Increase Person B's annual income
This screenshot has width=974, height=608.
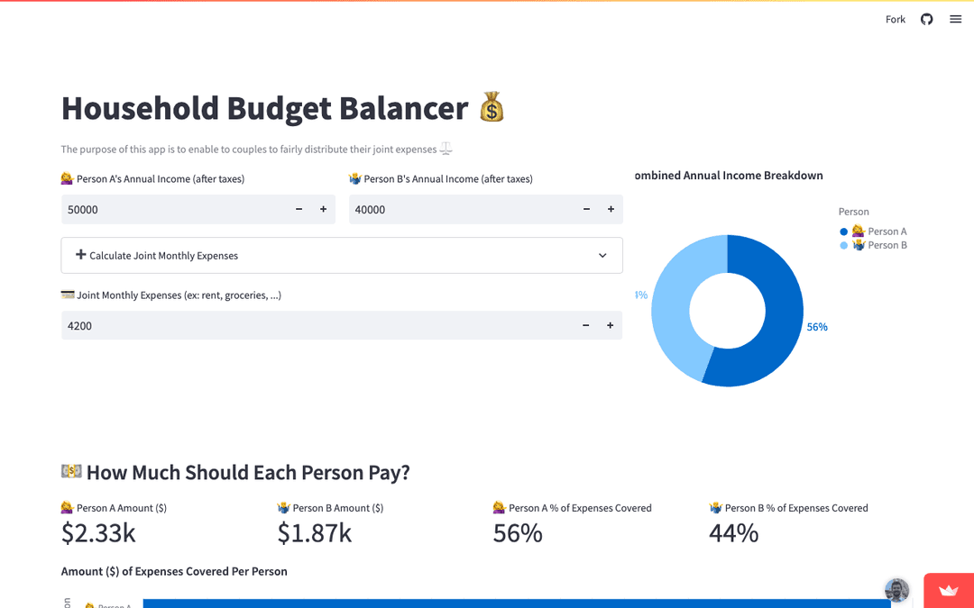coord(611,209)
